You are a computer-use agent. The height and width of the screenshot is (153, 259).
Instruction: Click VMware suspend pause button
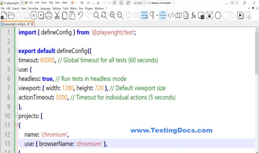tap(72, 3)
